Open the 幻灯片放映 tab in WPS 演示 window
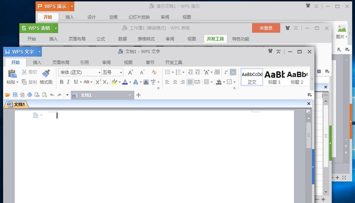This screenshot has height=203, width=355. [x=139, y=17]
